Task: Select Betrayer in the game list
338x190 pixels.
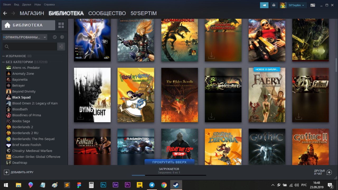Action: 18,85
